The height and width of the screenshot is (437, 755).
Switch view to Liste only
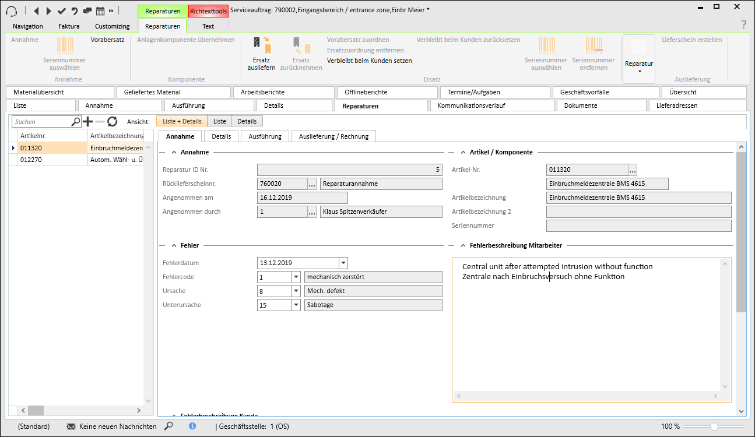point(219,121)
